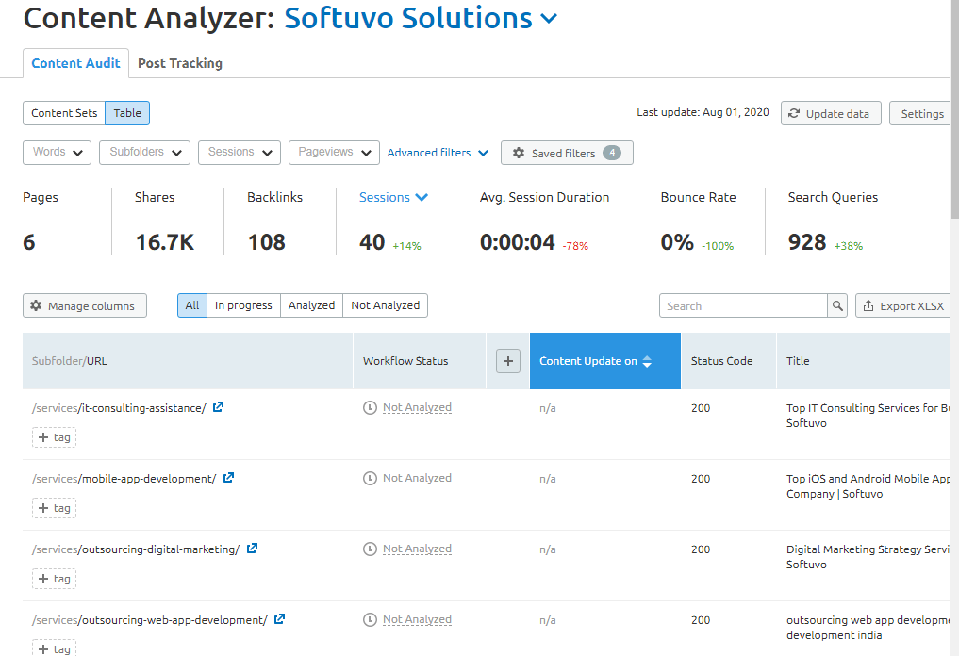This screenshot has width=959, height=656.
Task: Open the Sessions filter dropdown
Action: [240, 153]
